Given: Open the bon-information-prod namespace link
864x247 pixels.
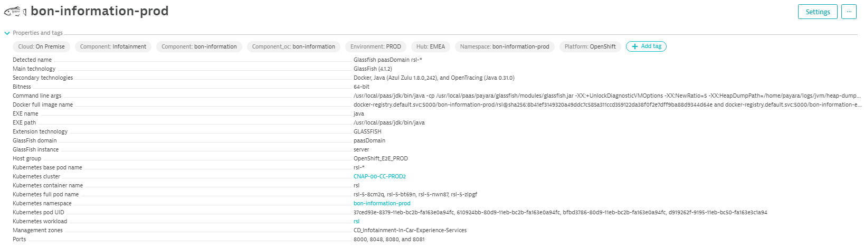Looking at the screenshot, I should (382, 203).
